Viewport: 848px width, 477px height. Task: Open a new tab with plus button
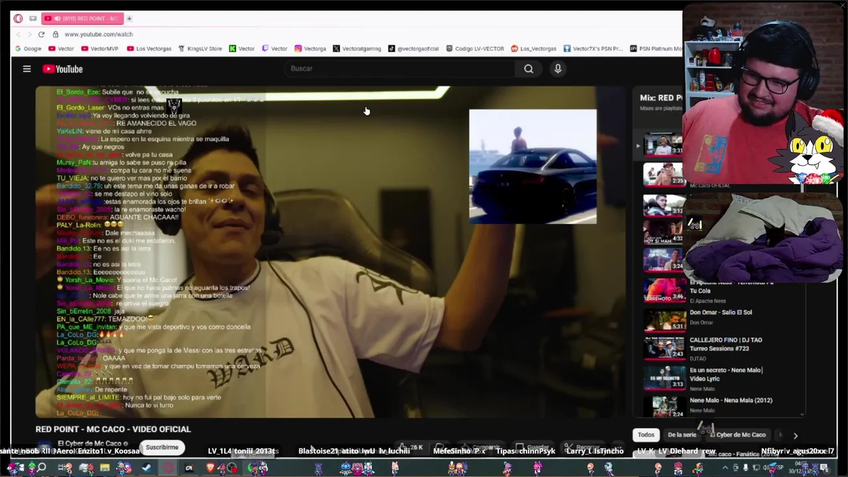pos(129,19)
